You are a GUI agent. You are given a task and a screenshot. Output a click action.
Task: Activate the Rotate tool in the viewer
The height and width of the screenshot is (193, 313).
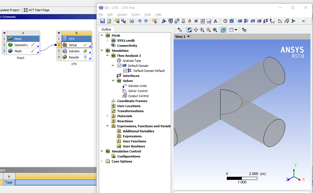(190, 30)
